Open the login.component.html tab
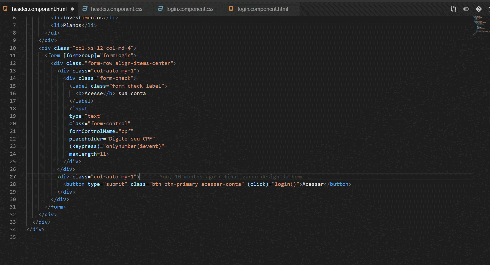This screenshot has height=265, width=490. pyautogui.click(x=263, y=9)
